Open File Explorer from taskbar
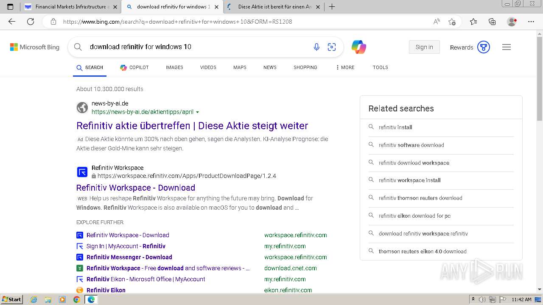 [x=48, y=299]
